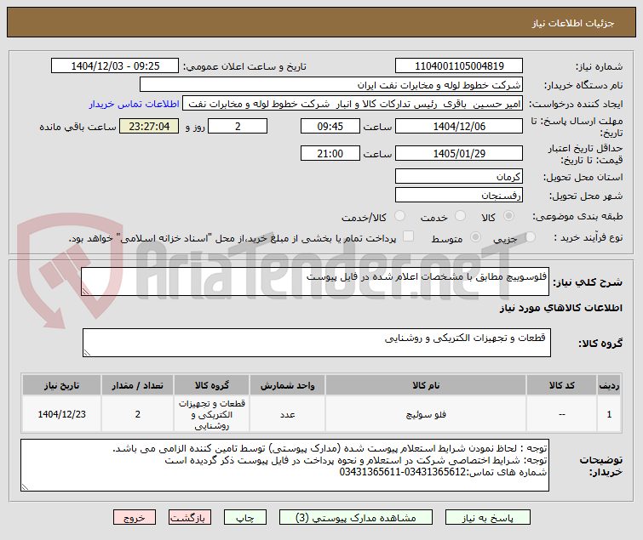The image size is (643, 540).
Task: Click the resize grip of buyer notes textarea
Action: (x=25, y=486)
